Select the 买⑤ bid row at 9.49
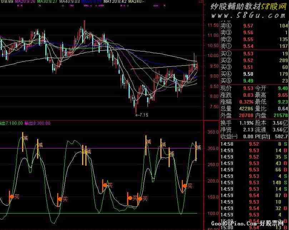 pos(254,80)
